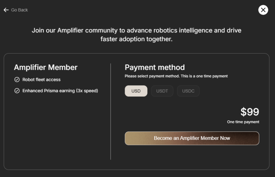
Task: Click the Payment method heading
Action: 154,67
